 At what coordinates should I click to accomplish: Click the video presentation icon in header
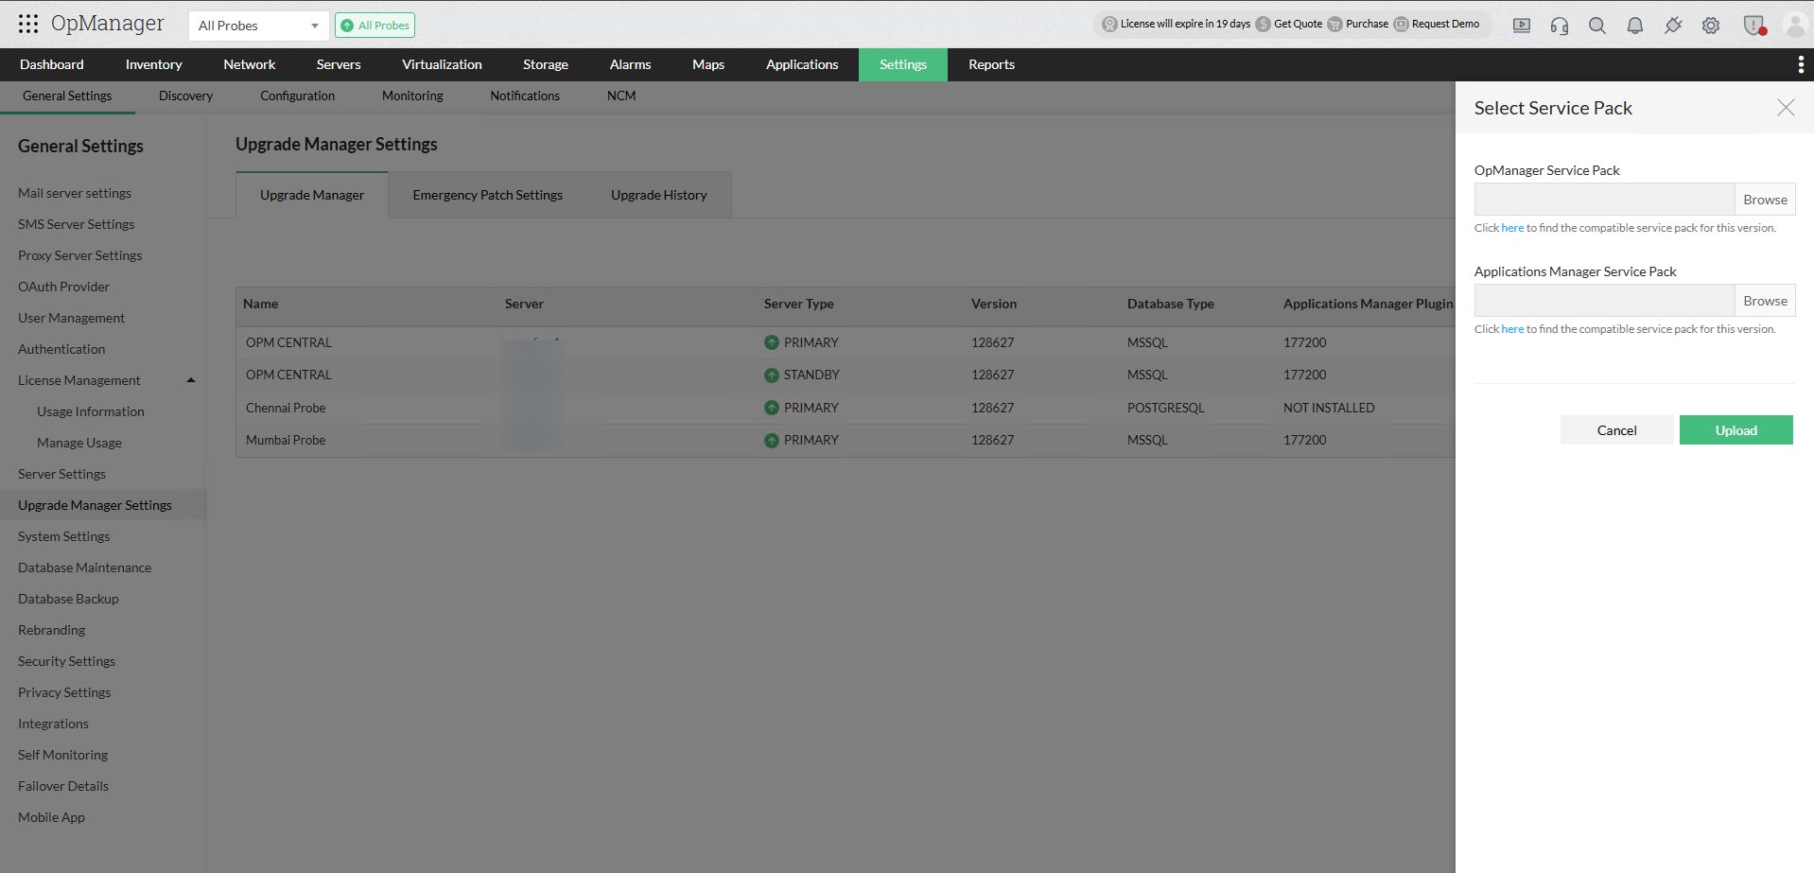point(1522,26)
